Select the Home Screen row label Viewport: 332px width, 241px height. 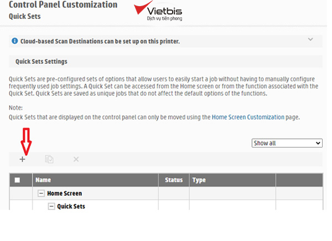[x=64, y=193]
